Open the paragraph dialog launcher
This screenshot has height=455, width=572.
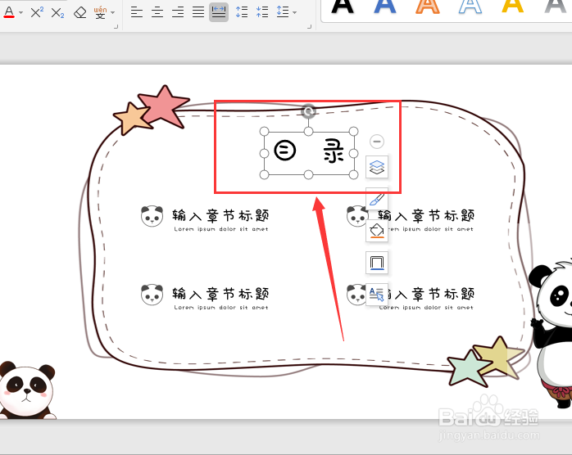pyautogui.click(x=309, y=26)
